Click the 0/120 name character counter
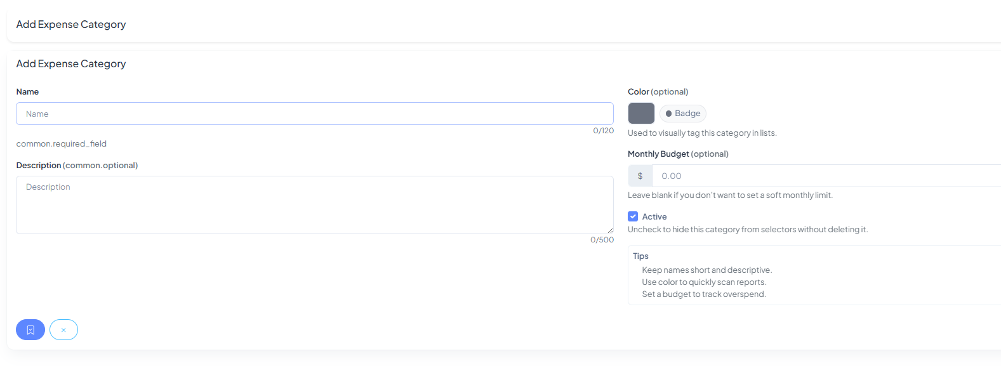 pos(603,131)
